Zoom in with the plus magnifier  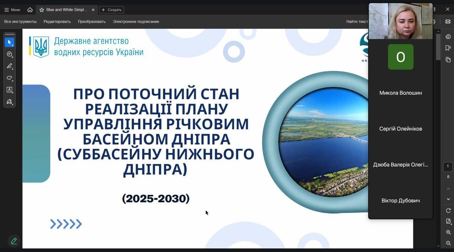tap(448, 232)
